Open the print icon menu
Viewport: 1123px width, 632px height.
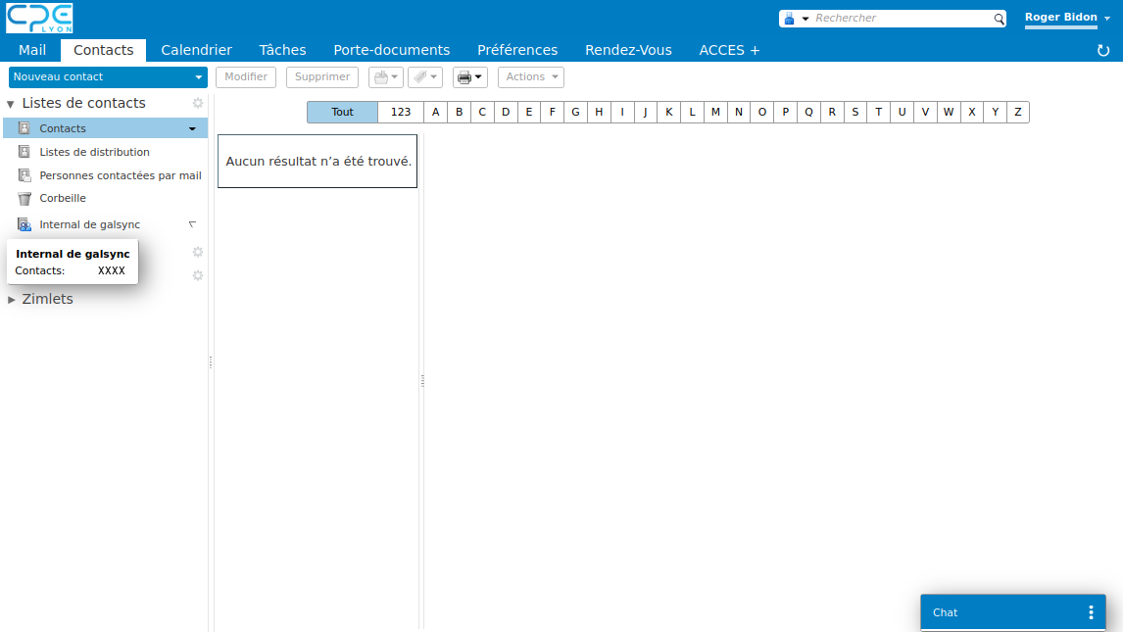(469, 77)
